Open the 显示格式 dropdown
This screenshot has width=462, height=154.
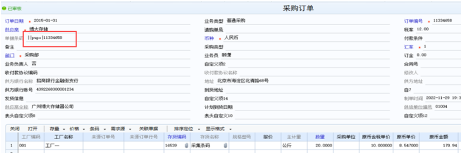219,129
